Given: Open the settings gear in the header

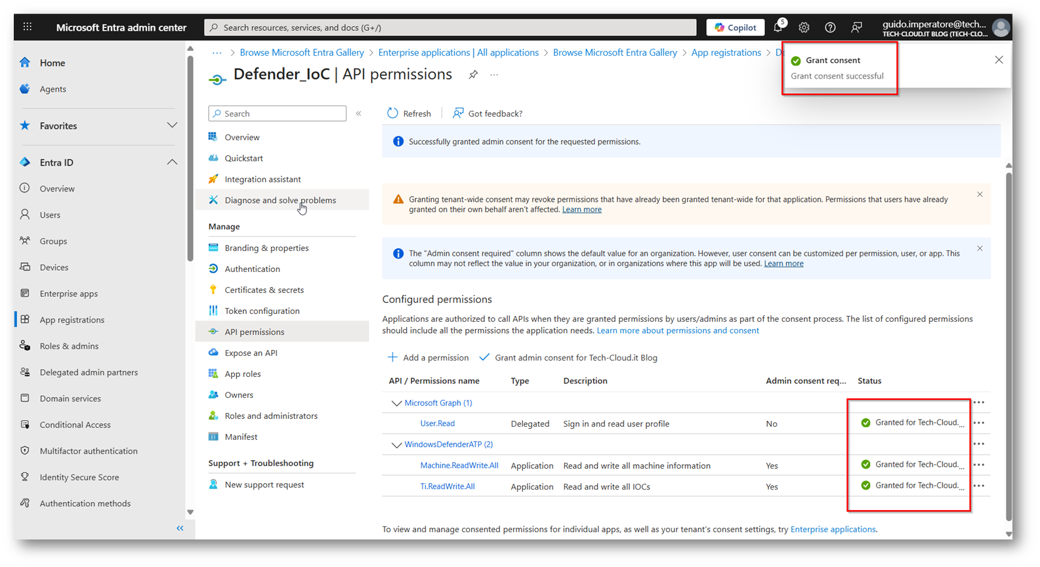Looking at the screenshot, I should tap(804, 28).
